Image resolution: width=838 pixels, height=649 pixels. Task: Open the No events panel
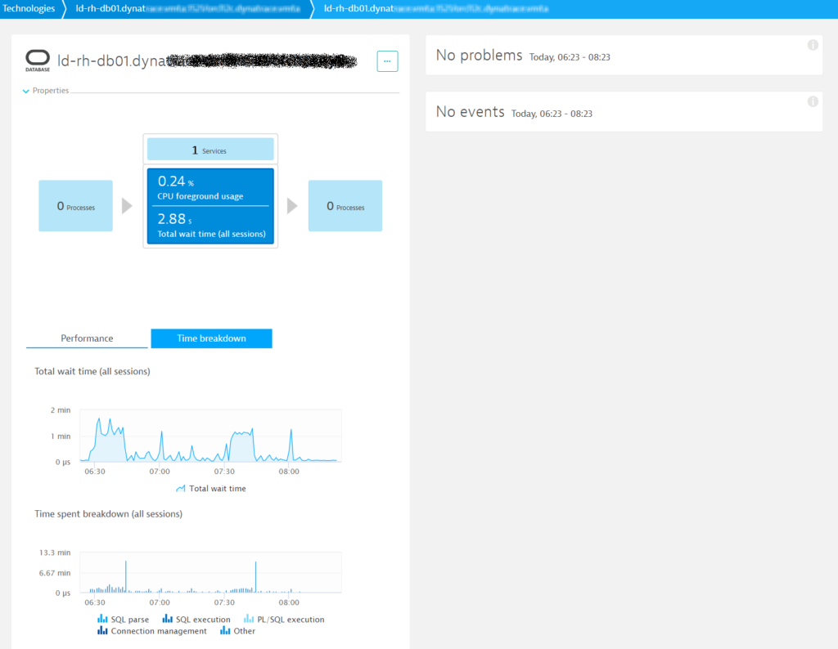pos(624,111)
